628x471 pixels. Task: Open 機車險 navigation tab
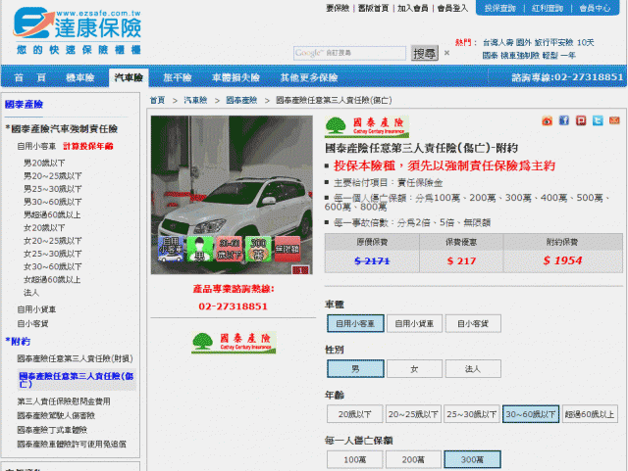[79, 77]
